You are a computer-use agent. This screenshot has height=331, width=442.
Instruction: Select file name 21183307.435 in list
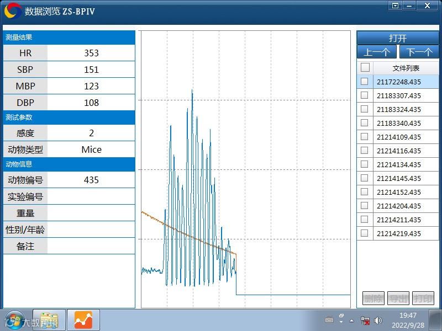click(398, 95)
